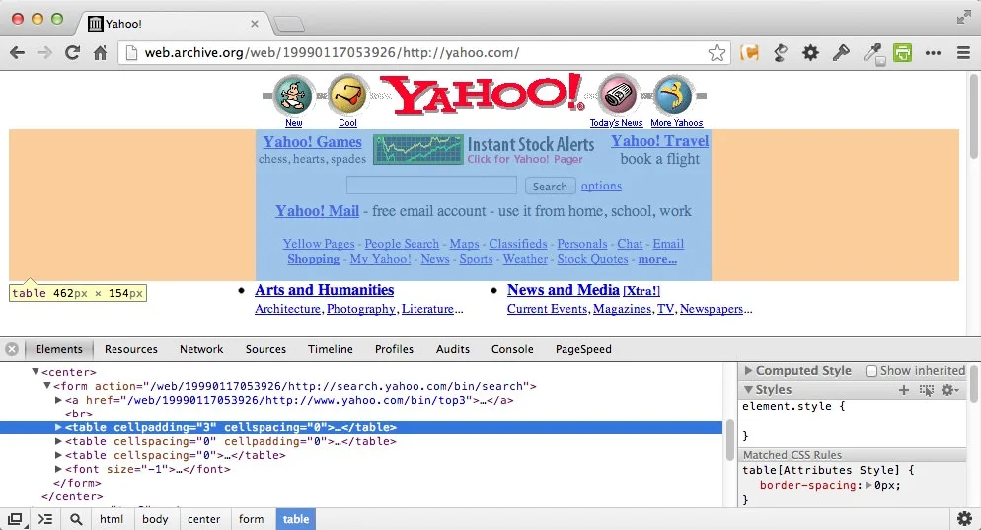Click the eyedropper extension icon
Image resolution: width=981 pixels, height=530 pixels.
coord(872,54)
